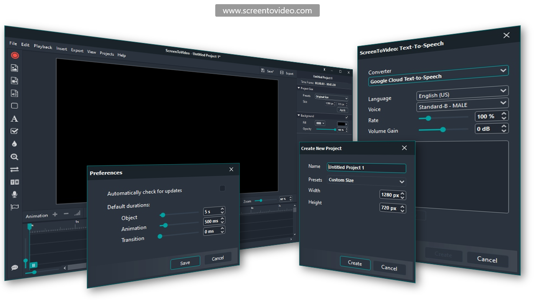Open the Converter dropdown in Text-To-Speech
This screenshot has width=535, height=300.
pyautogui.click(x=438, y=76)
